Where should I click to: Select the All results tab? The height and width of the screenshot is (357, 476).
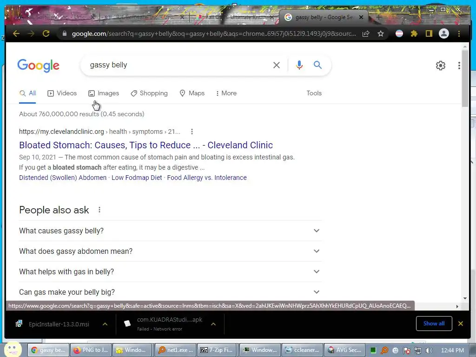[x=27, y=93]
